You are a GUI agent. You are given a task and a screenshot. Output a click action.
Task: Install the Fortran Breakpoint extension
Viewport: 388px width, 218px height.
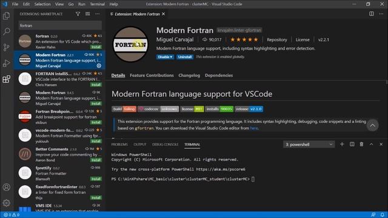96,122
